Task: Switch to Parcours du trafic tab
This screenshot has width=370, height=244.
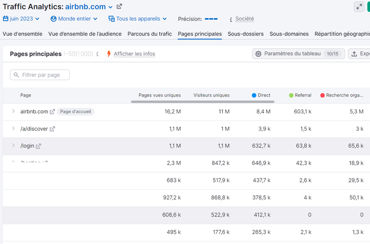Action: (x=149, y=34)
